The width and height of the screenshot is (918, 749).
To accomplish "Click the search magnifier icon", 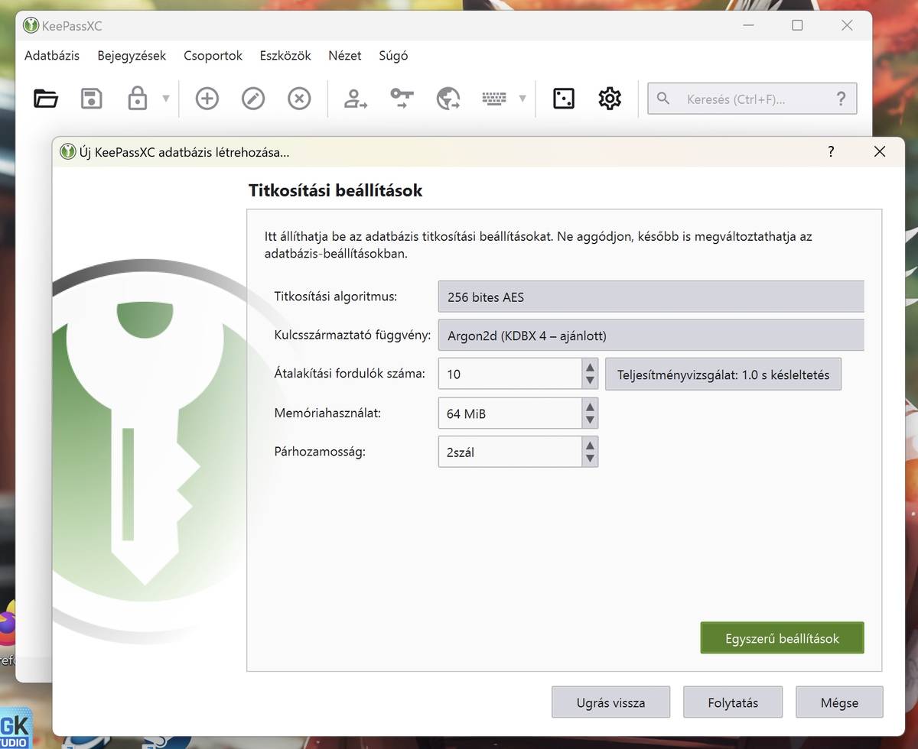I will (663, 99).
